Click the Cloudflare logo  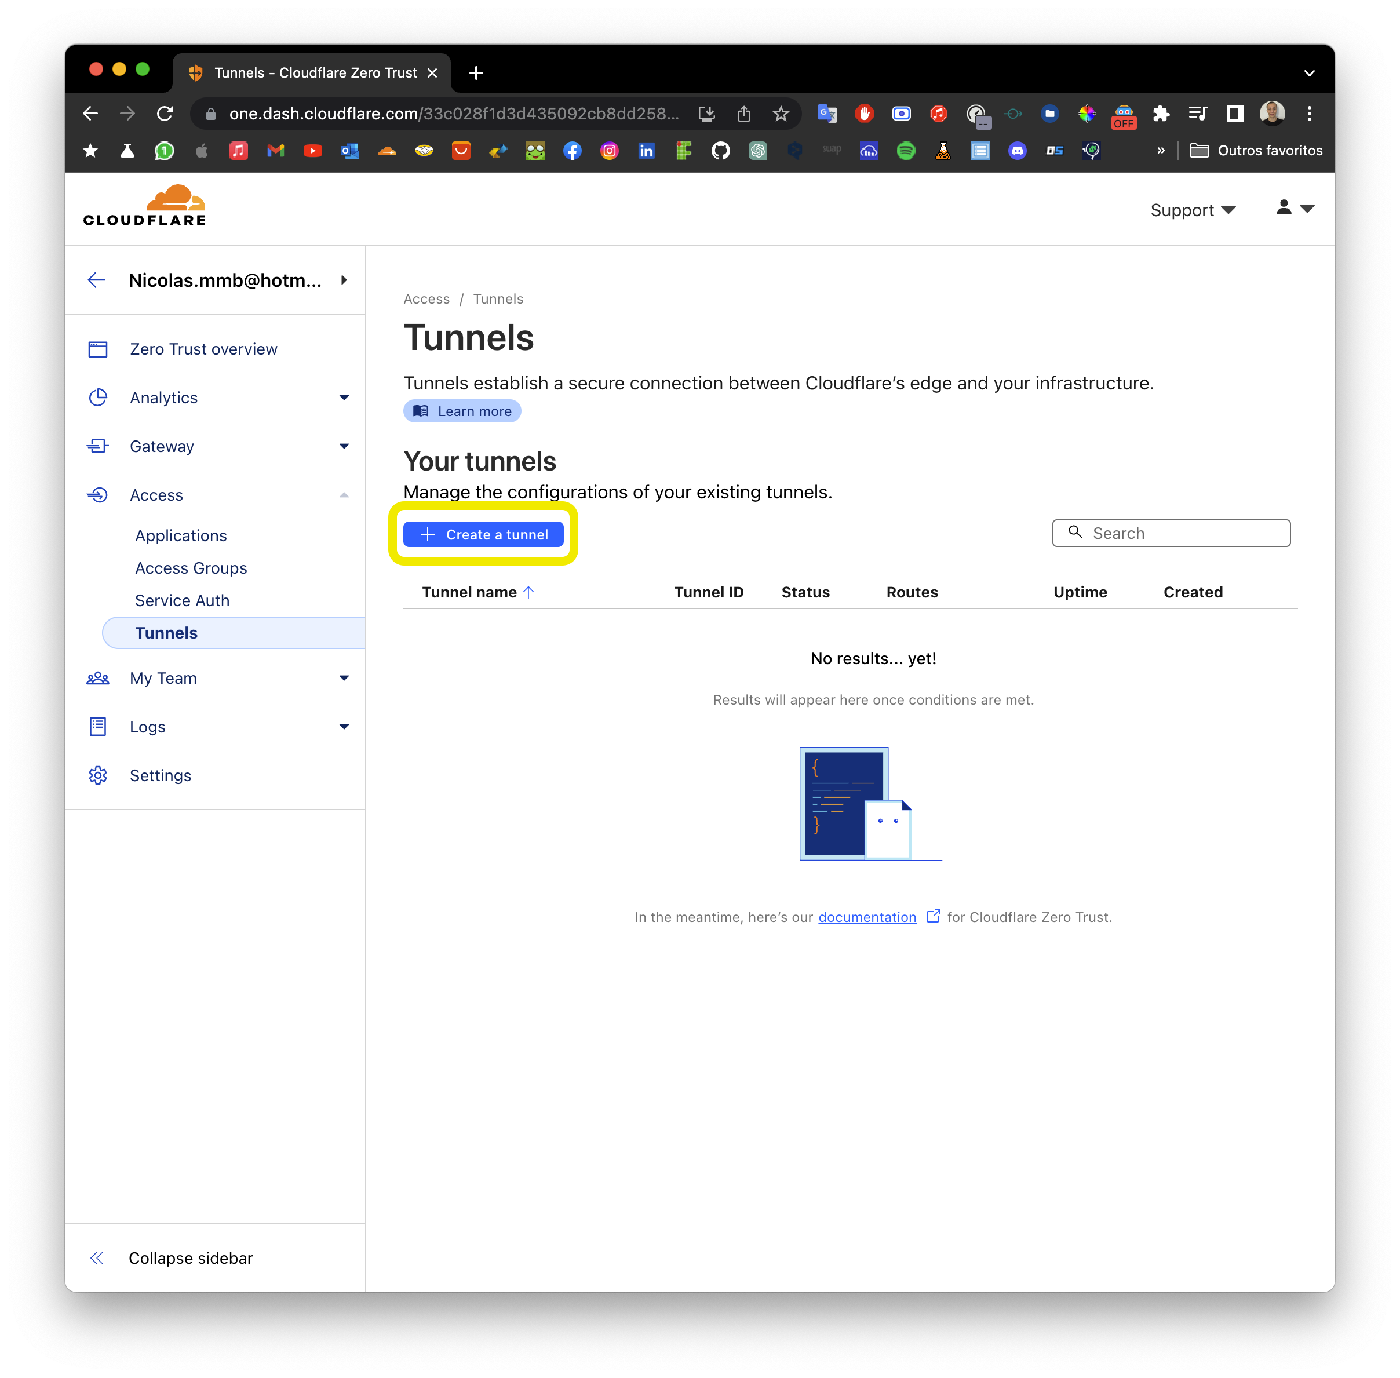click(x=145, y=206)
